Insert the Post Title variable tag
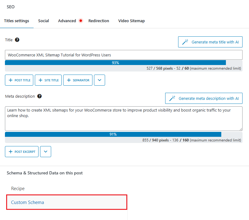249x220 pixels. 19,80
